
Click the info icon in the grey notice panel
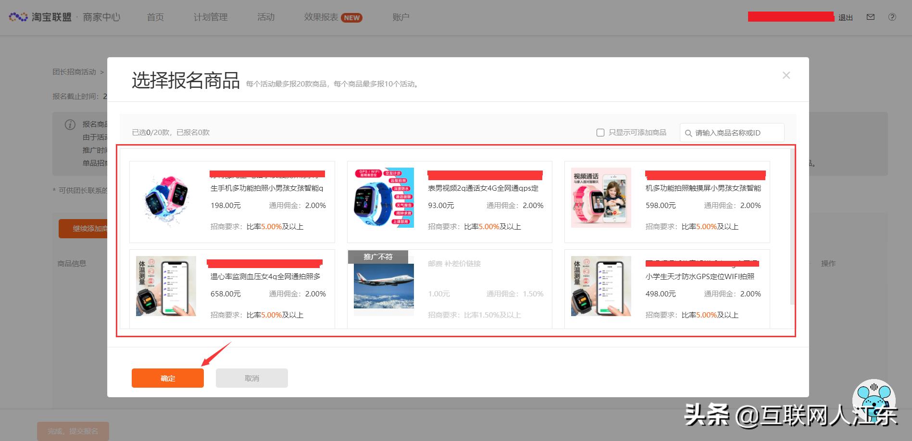(70, 124)
